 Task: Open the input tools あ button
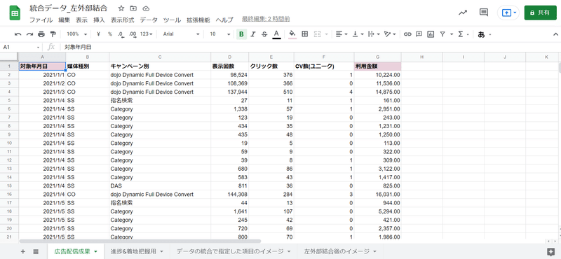[482, 35]
